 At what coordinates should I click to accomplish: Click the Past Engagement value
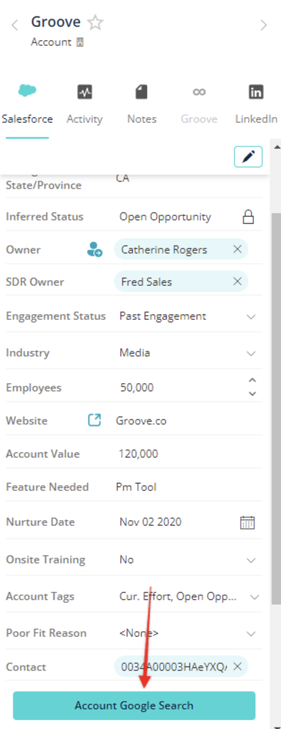coord(162,316)
